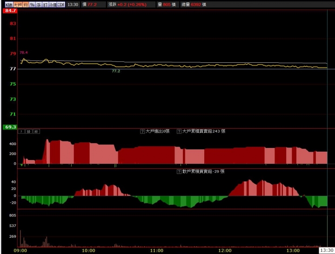Image resolution: width=335 pixels, height=254 pixels.
Task: Click the 77.2 low price marker on the chart
Action: (116, 71)
